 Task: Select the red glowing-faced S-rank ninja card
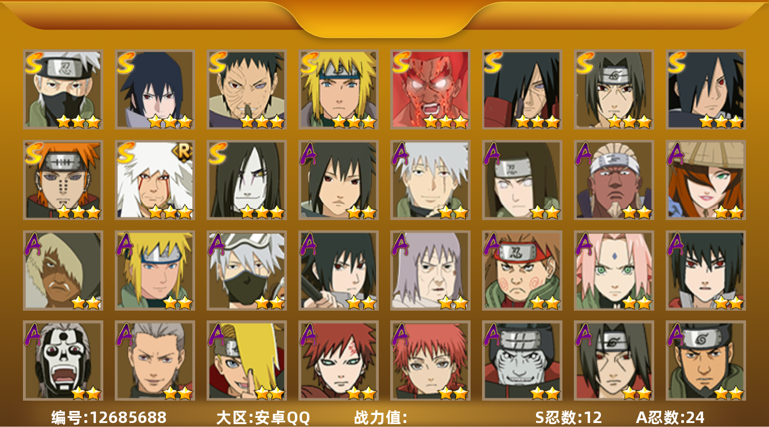(430, 89)
